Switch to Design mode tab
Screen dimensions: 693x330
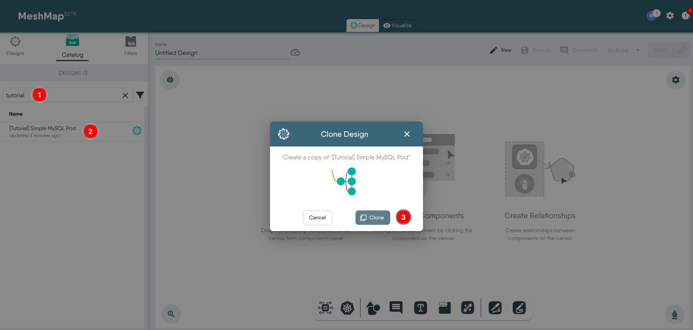(362, 25)
